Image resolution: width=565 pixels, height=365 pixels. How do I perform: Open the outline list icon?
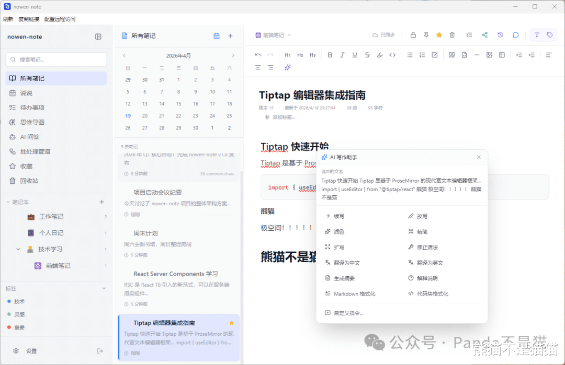(469, 35)
